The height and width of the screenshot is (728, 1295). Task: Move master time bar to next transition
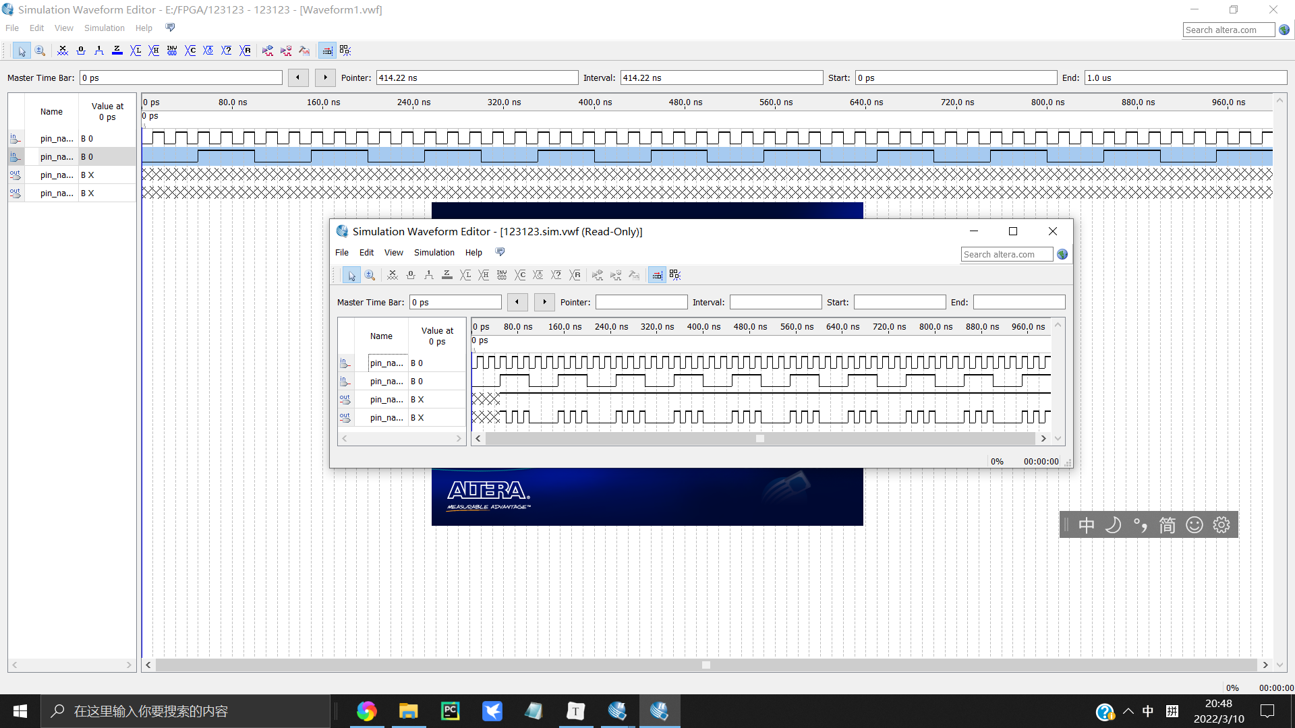click(x=325, y=78)
